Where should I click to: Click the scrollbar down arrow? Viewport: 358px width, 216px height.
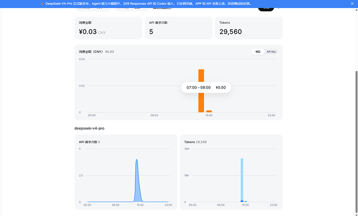[356, 215]
